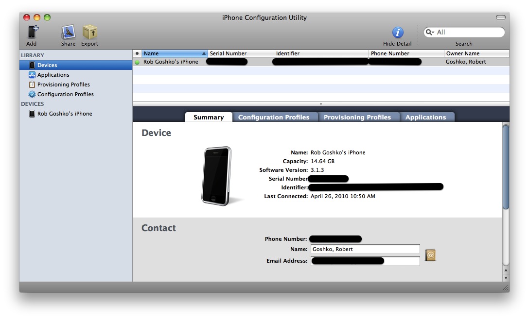Image resolution: width=529 pixels, height=319 pixels.
Task: Open the Address Book contact icon
Action: click(x=430, y=255)
